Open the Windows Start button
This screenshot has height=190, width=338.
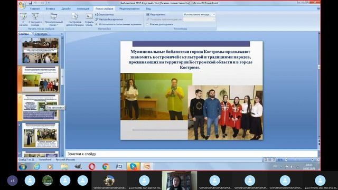pos(23,167)
